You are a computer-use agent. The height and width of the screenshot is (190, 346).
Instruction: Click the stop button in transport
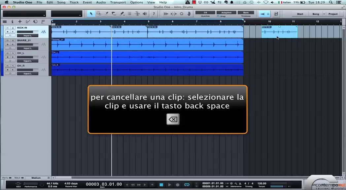click(161, 185)
